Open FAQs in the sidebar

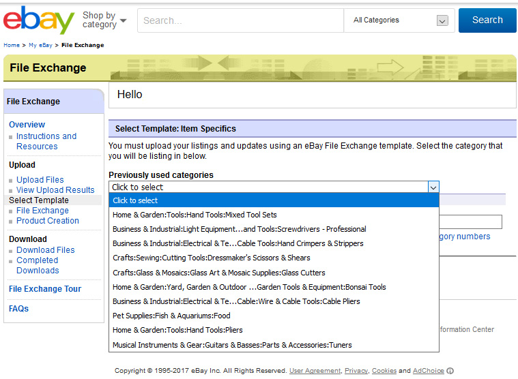click(x=18, y=309)
